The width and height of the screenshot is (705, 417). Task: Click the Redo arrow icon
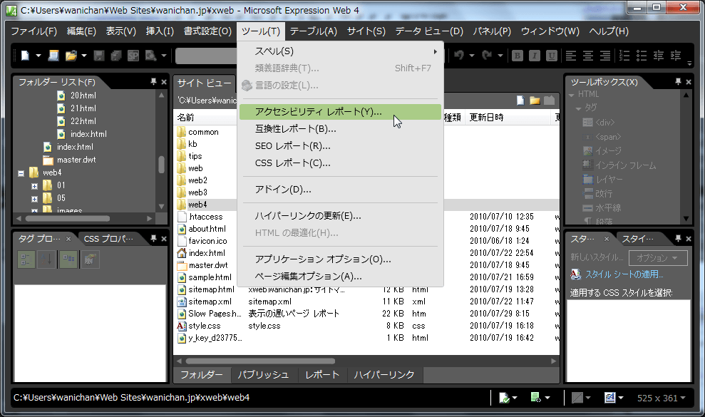tap(487, 56)
